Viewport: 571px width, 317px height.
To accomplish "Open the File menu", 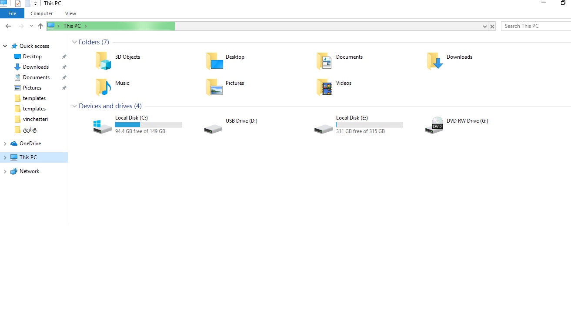I will pyautogui.click(x=12, y=13).
